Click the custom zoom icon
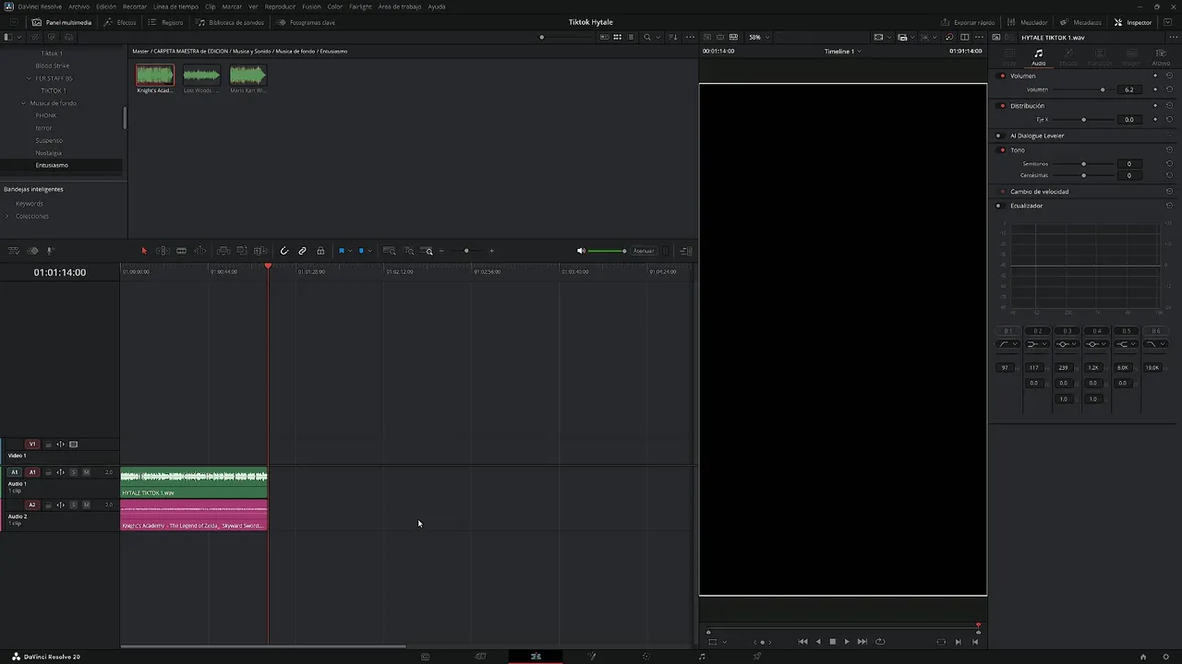Viewport: 1182px width, 664px height. pos(428,251)
